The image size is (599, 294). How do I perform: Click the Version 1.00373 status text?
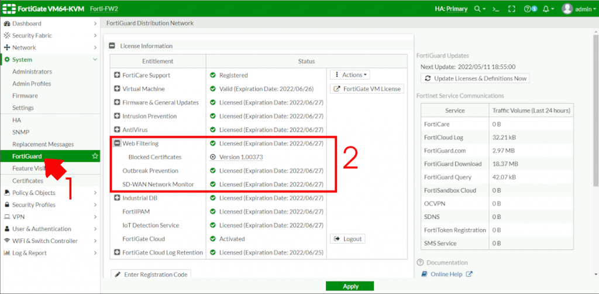coord(241,157)
